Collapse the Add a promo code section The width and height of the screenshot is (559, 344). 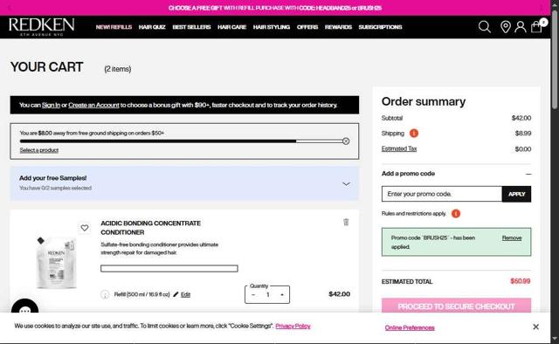click(x=528, y=174)
